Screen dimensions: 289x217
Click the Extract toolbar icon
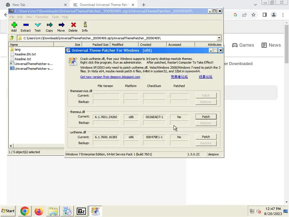point(26,27)
